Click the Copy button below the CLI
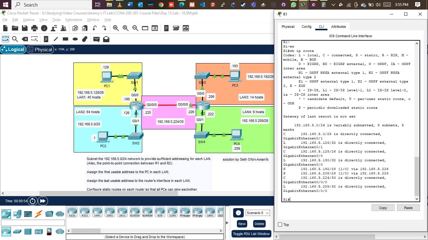The width and height of the screenshot is (428, 240). pyautogui.click(x=383, y=208)
